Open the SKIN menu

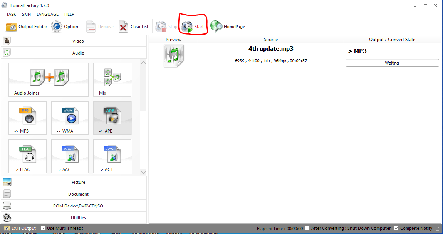point(26,14)
